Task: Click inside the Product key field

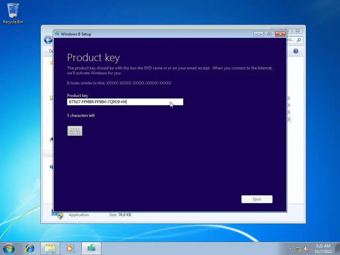Action: point(125,102)
